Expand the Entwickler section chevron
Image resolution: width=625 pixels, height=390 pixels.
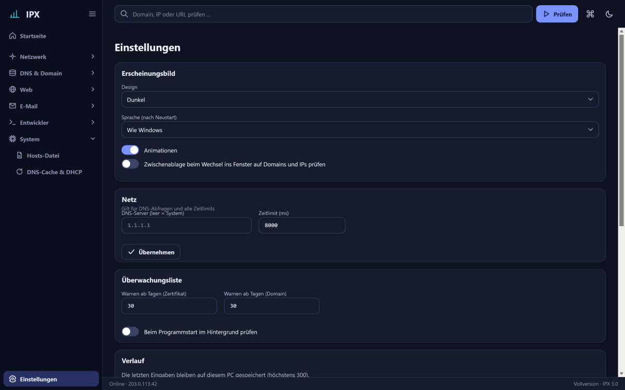click(x=93, y=123)
